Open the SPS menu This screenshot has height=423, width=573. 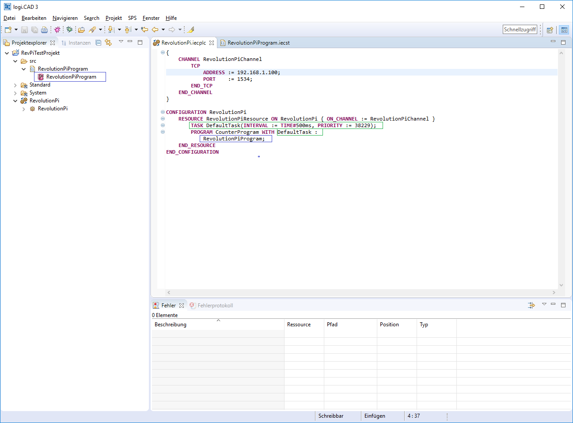point(132,18)
